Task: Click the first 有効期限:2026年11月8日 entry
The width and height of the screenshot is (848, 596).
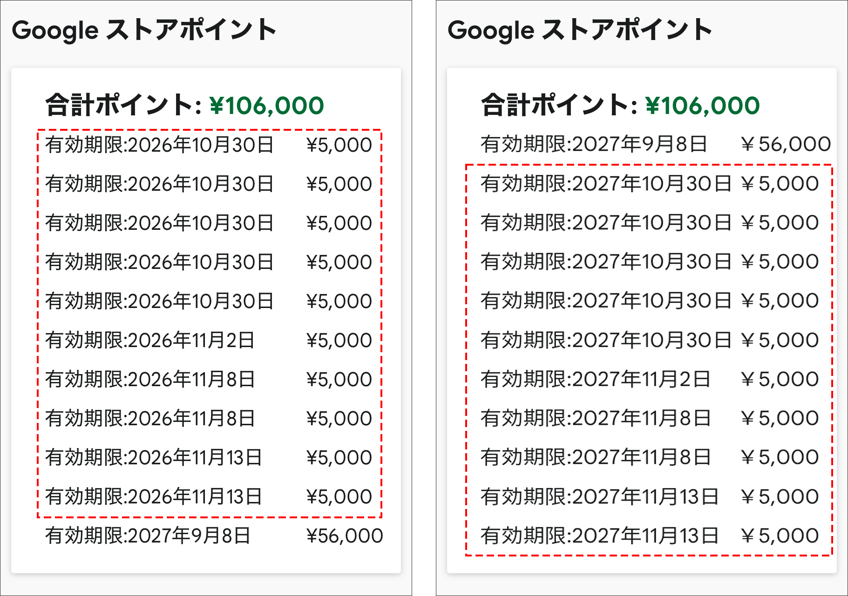Action: pos(150,380)
